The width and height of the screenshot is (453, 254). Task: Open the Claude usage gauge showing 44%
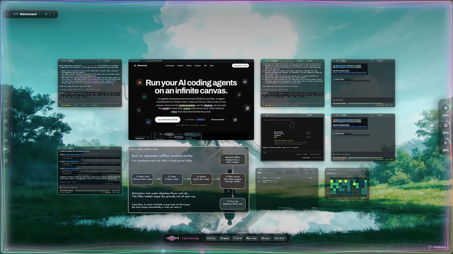tap(446, 108)
